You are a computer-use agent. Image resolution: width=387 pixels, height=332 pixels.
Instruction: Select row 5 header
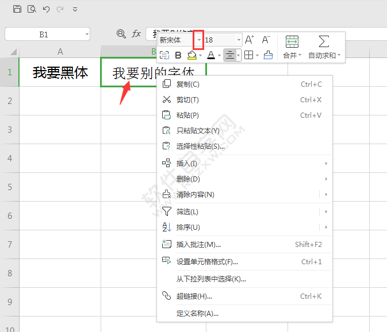[10, 187]
